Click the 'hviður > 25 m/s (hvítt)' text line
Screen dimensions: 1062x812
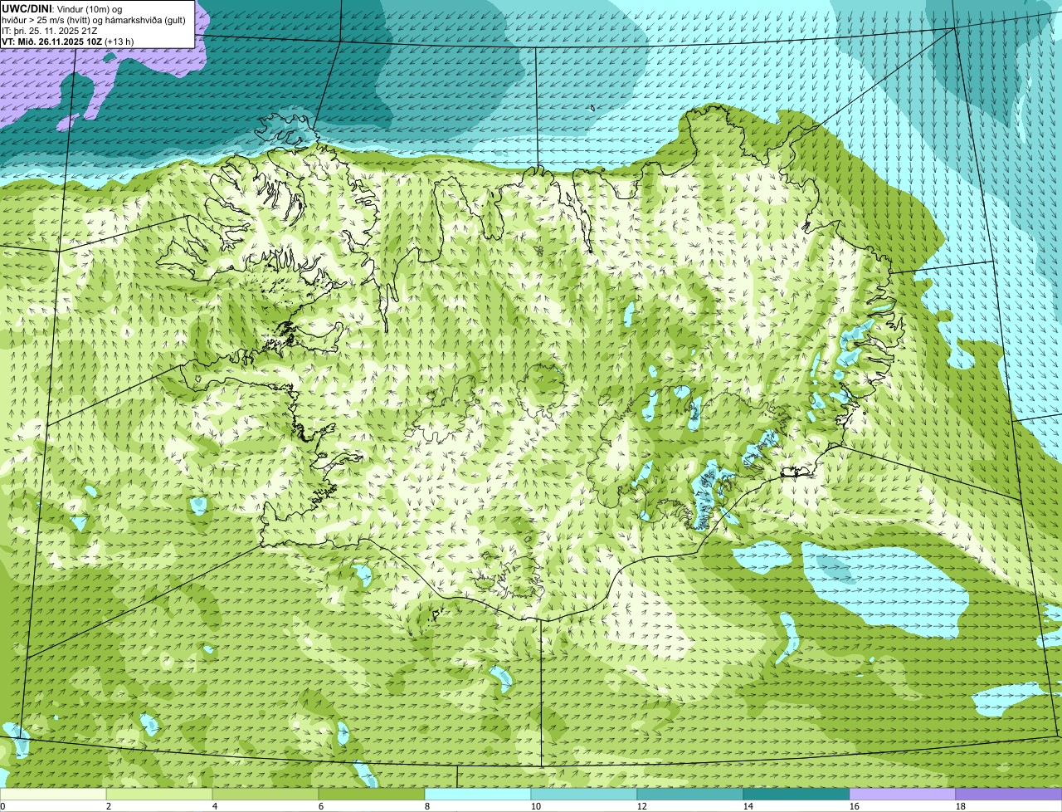(x=94, y=20)
